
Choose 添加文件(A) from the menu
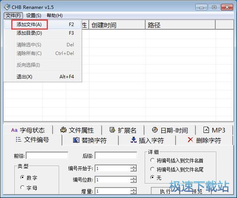[x=43, y=25]
